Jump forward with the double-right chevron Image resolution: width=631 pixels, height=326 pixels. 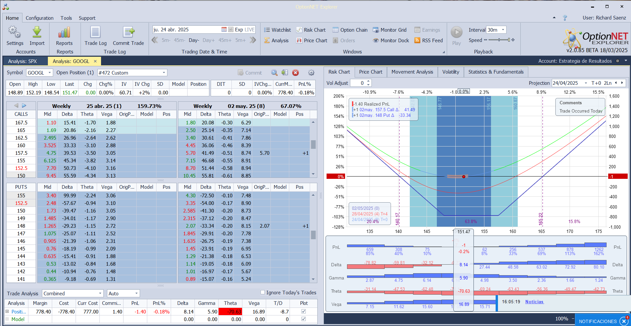253,40
